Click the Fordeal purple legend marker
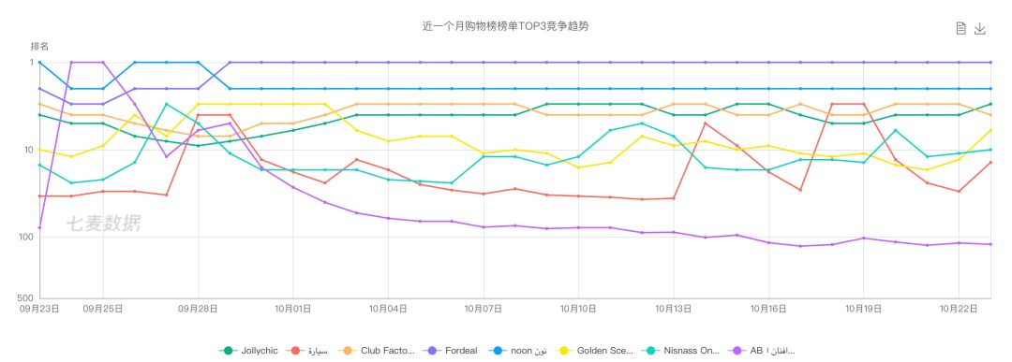This screenshot has height=362, width=1012. tap(430, 351)
